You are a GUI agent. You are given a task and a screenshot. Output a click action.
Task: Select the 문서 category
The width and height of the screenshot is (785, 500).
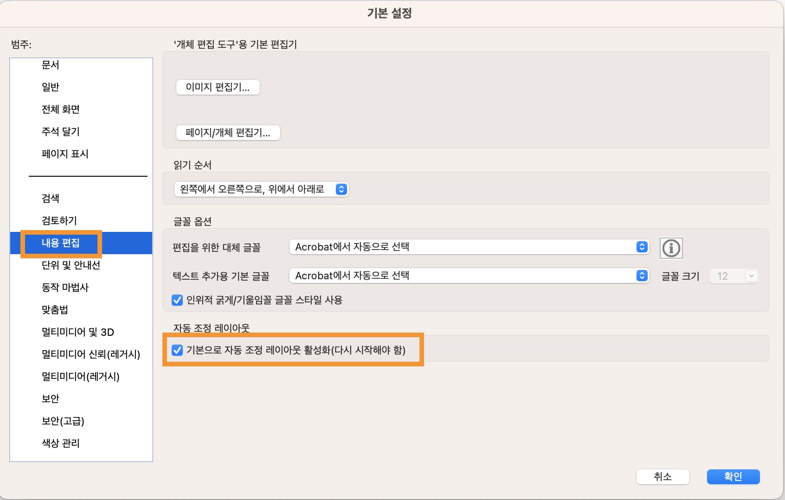(51, 65)
